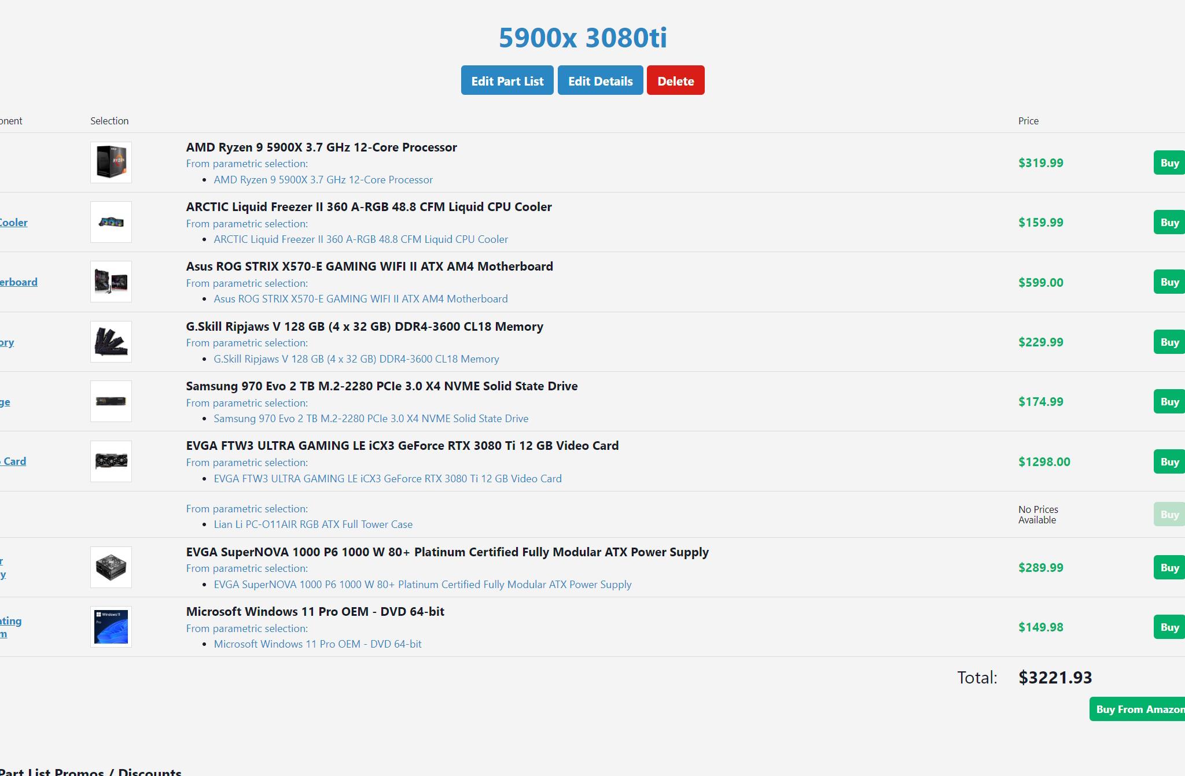Open the 5900x 3080ti build title
This screenshot has height=776, width=1185.
(583, 38)
